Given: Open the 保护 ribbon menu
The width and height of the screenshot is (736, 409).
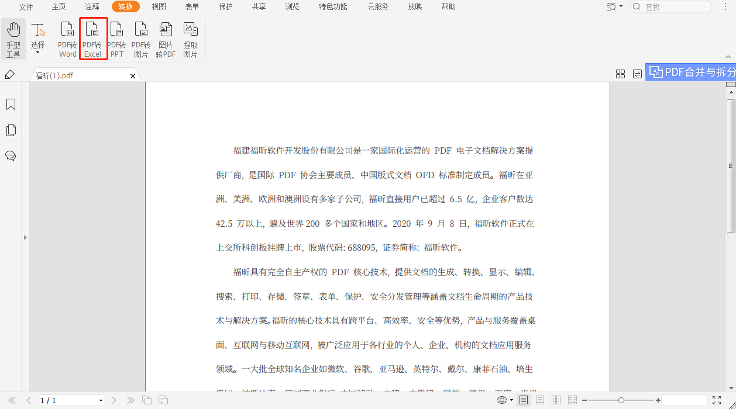Looking at the screenshot, I should coord(225,7).
